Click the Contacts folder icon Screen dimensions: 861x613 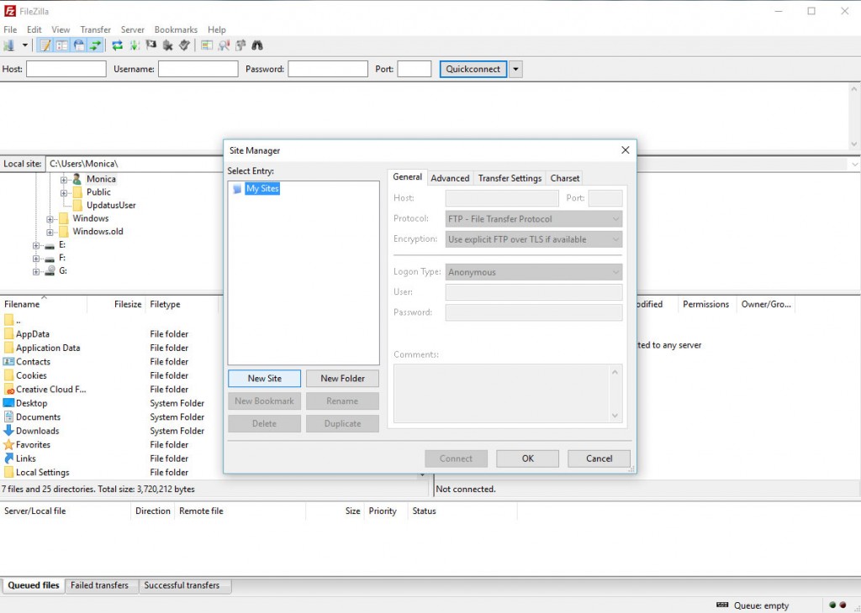[x=8, y=361]
